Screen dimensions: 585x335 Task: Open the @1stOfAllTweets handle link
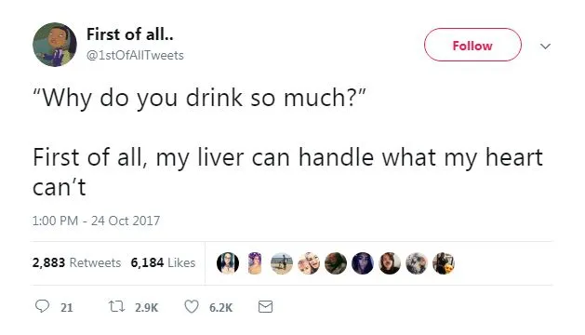pos(135,55)
